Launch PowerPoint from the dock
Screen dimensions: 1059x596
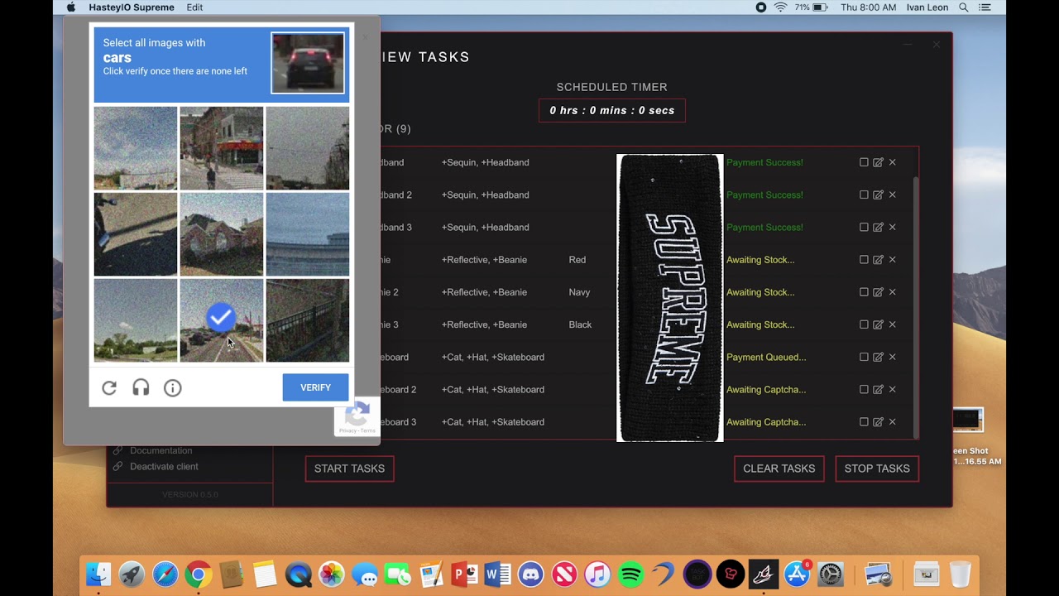(x=465, y=574)
